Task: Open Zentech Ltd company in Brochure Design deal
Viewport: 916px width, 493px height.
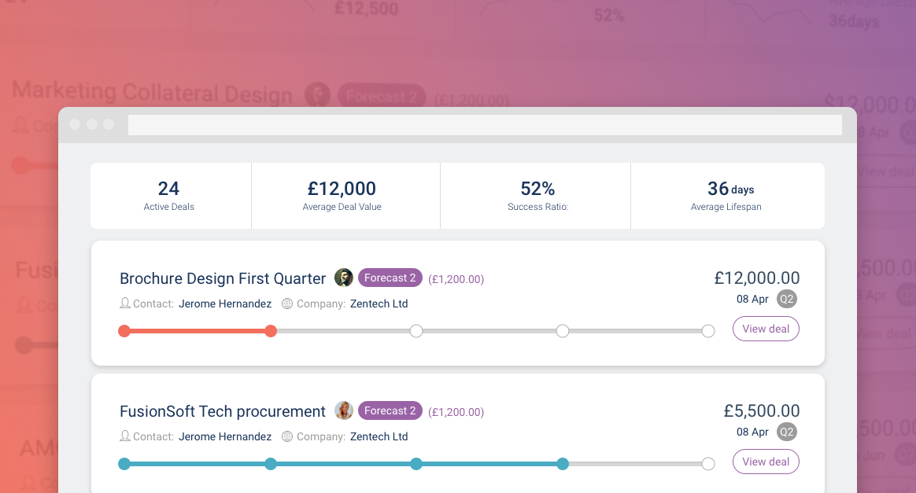Action: pos(379,304)
